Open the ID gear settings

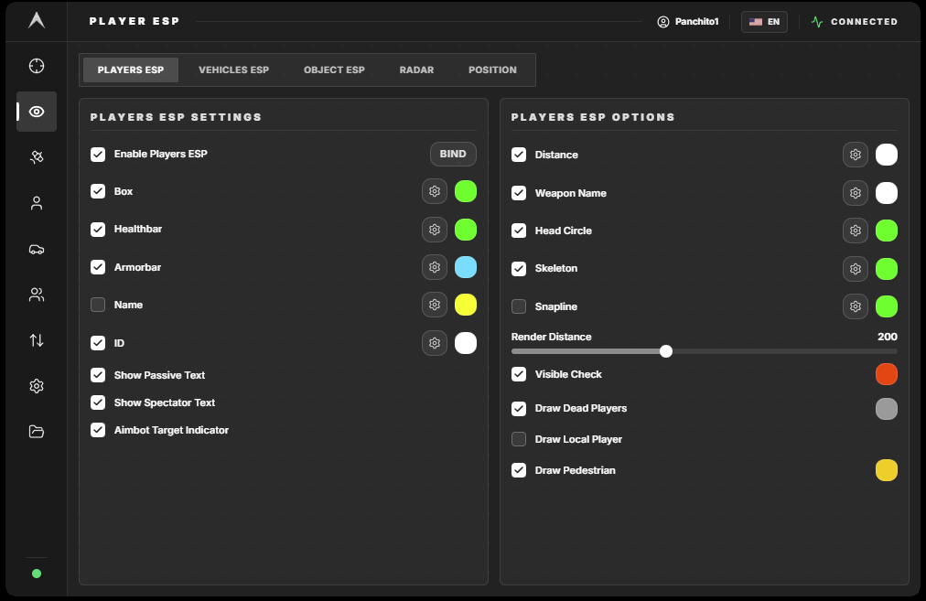435,343
